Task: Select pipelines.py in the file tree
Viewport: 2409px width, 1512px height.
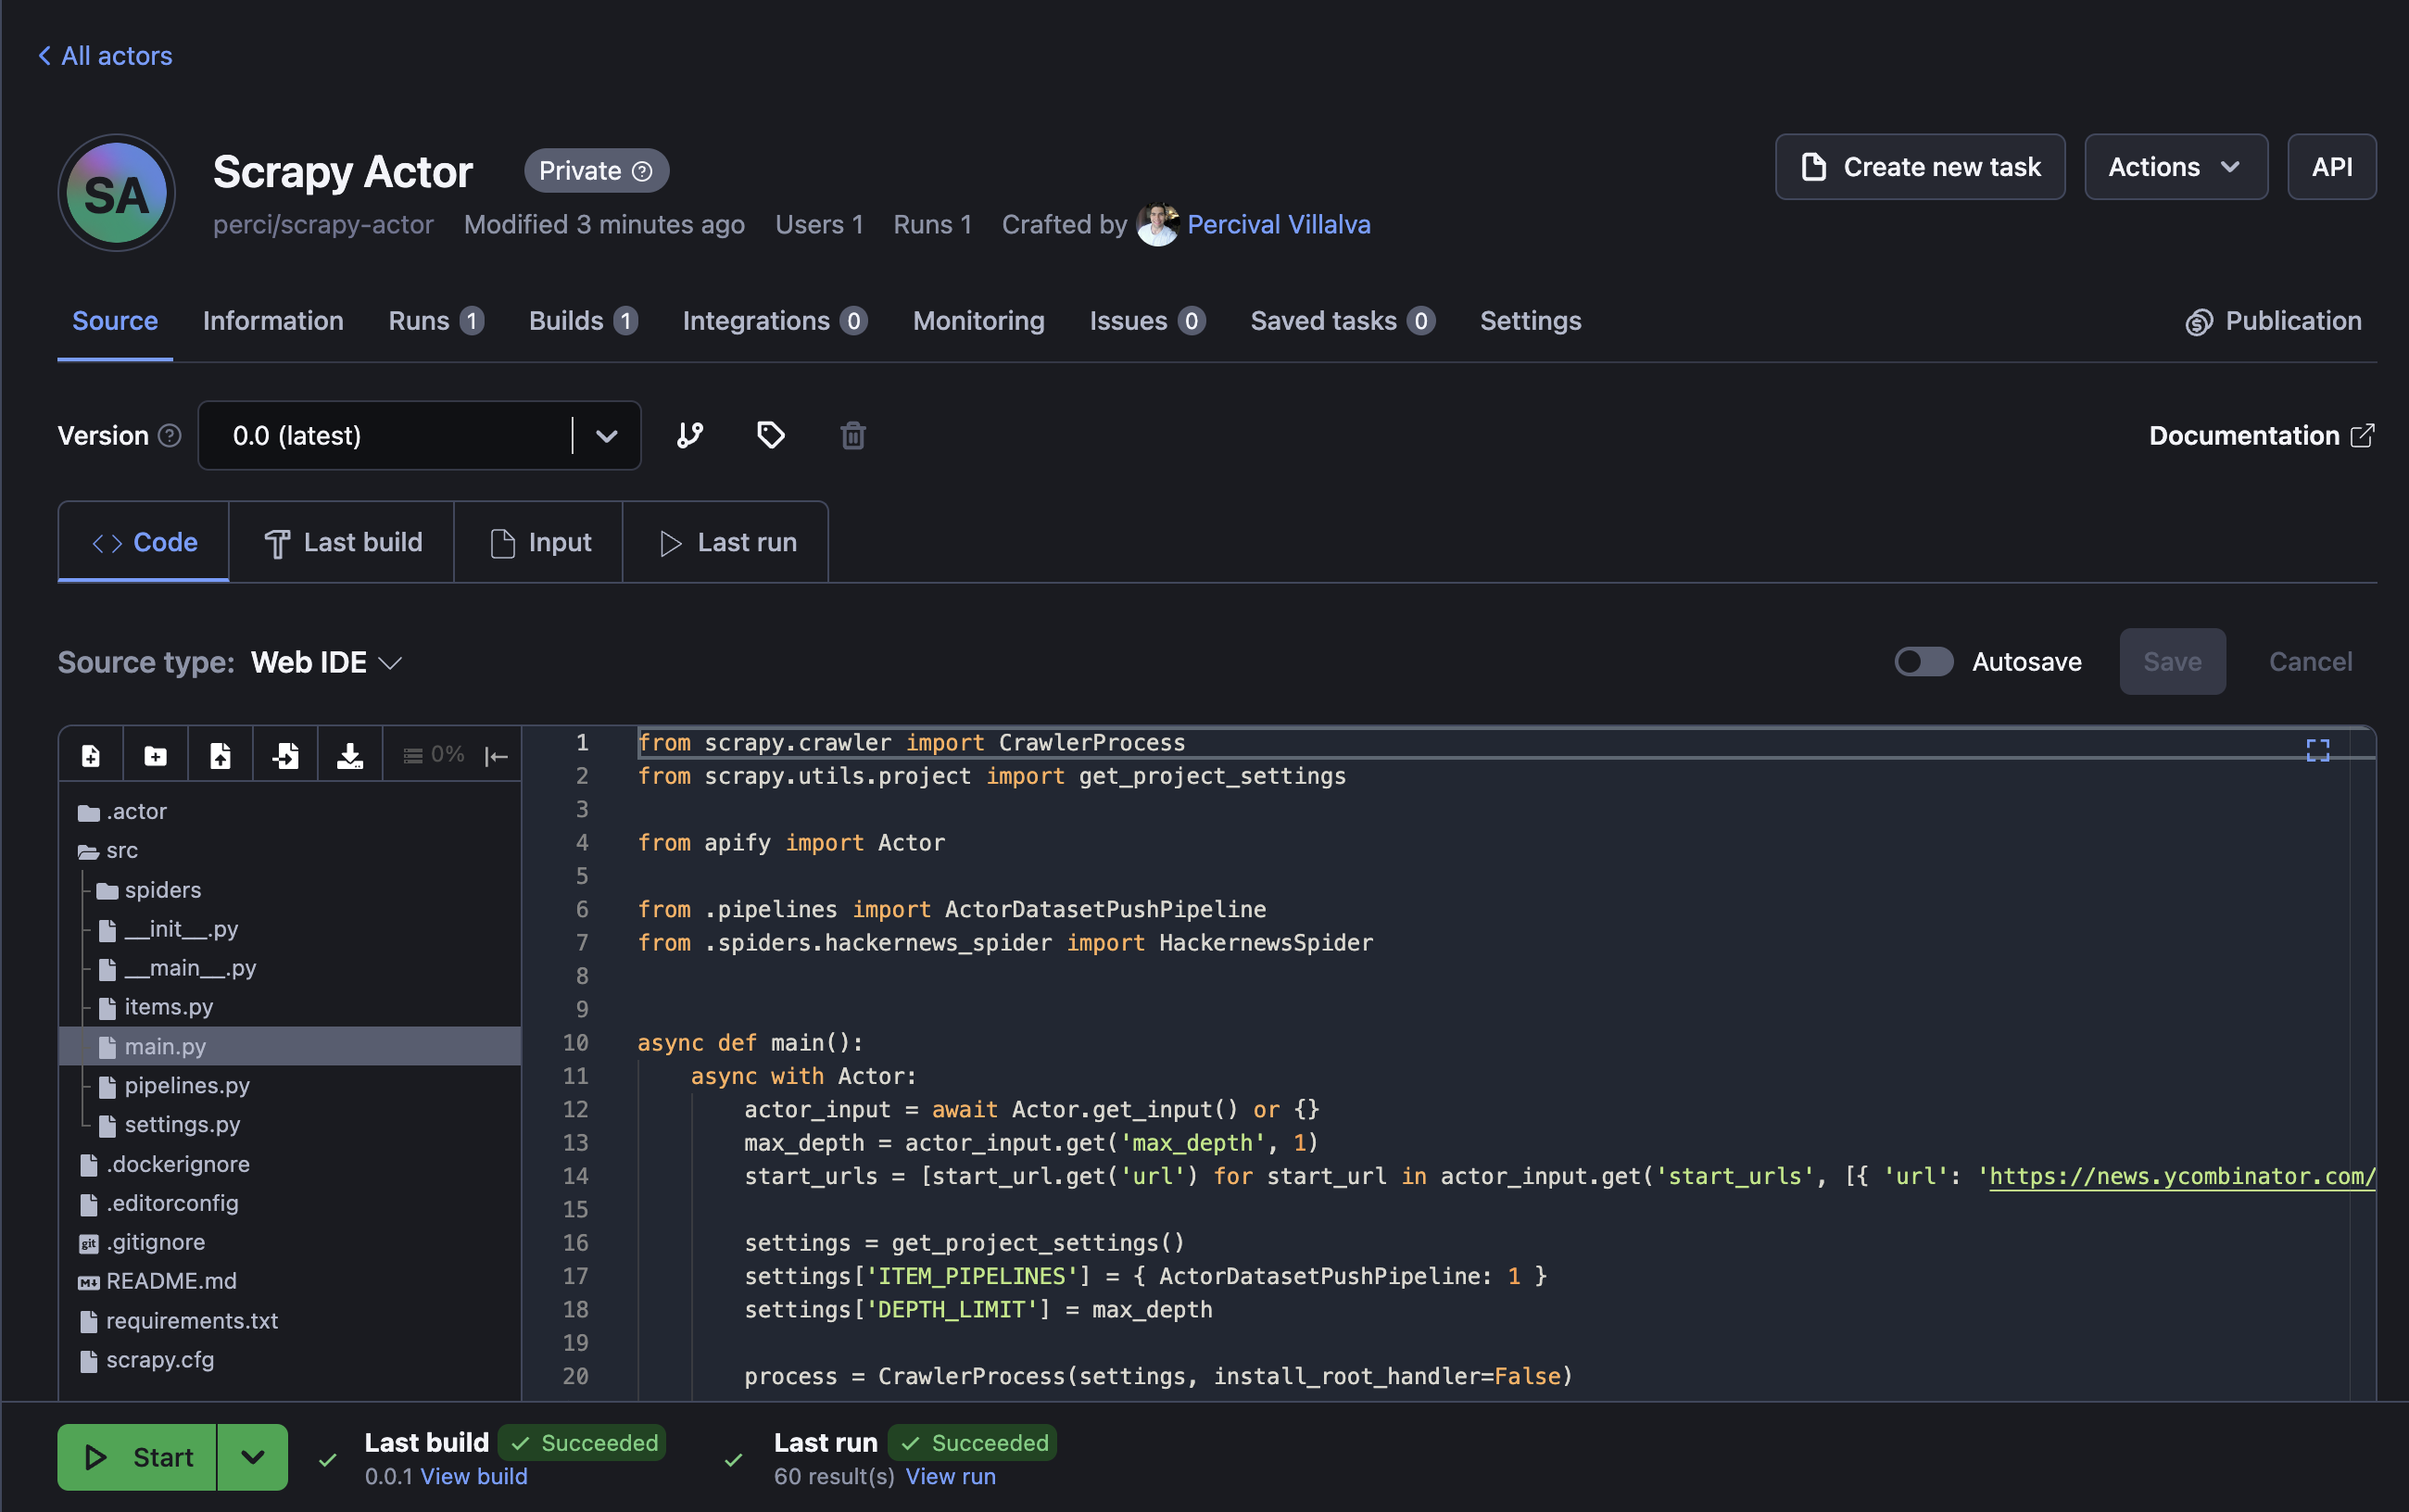Action: (x=187, y=1085)
